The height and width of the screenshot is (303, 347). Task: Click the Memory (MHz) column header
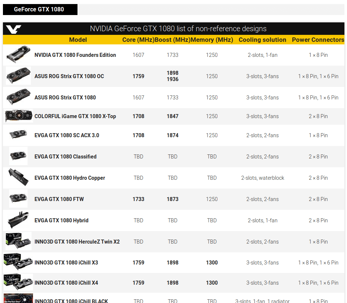point(212,40)
